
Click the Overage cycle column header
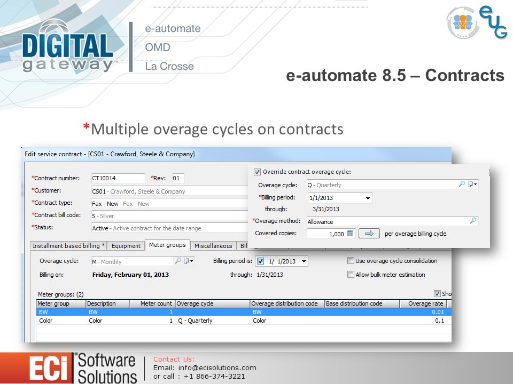(x=213, y=303)
